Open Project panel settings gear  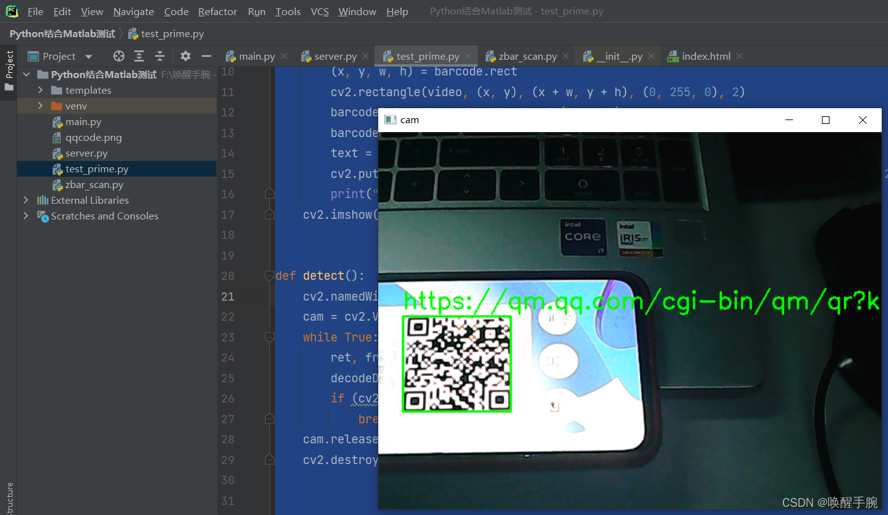(185, 57)
